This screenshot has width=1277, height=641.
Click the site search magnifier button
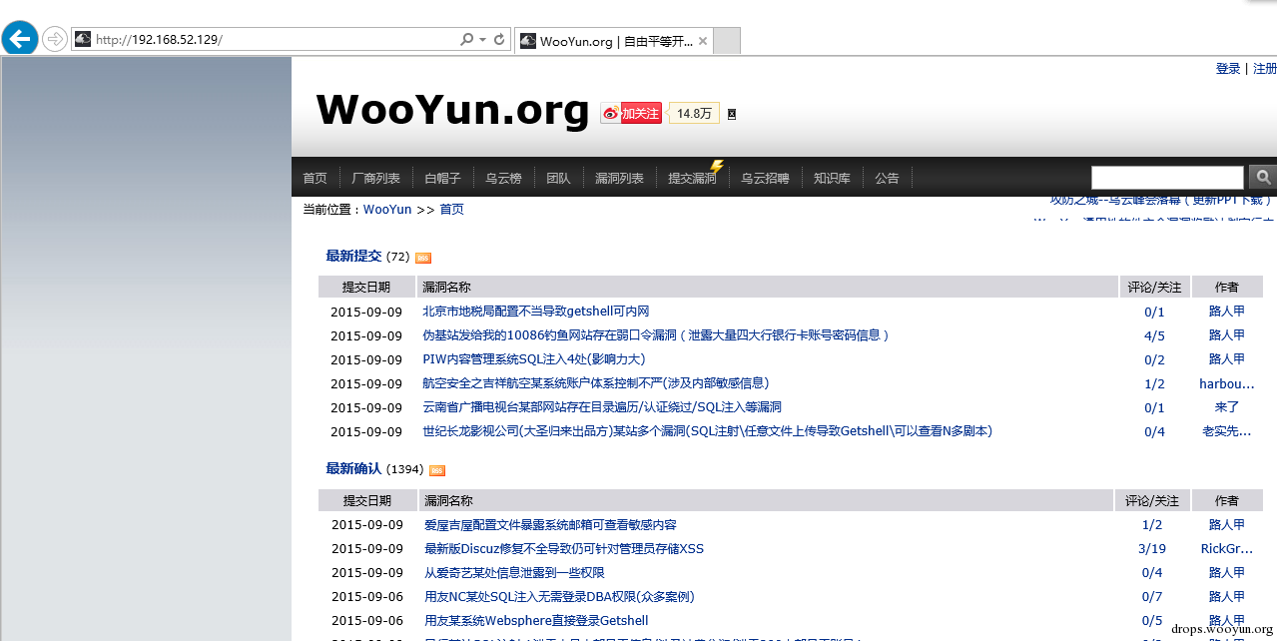tap(1263, 178)
